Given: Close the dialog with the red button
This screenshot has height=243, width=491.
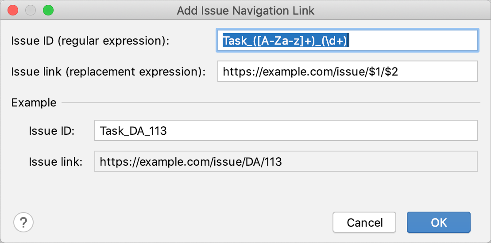Looking at the screenshot, I should click(13, 10).
